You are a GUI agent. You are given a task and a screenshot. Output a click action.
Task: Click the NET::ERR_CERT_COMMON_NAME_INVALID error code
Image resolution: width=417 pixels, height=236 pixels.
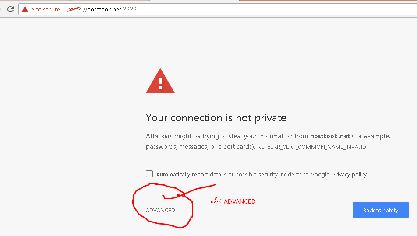311,147
